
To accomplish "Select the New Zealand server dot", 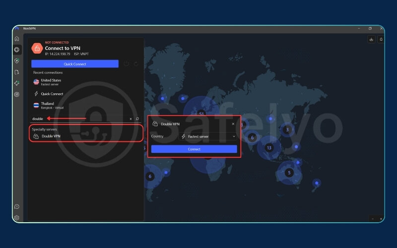I will click(x=317, y=183).
